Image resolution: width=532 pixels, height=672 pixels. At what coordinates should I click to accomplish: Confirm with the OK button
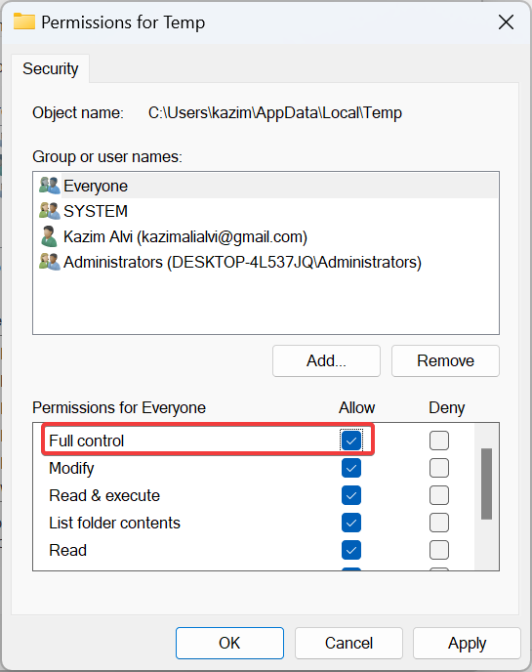click(229, 643)
